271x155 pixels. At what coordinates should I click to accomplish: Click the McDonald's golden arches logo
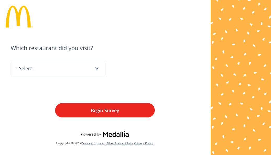point(19,16)
